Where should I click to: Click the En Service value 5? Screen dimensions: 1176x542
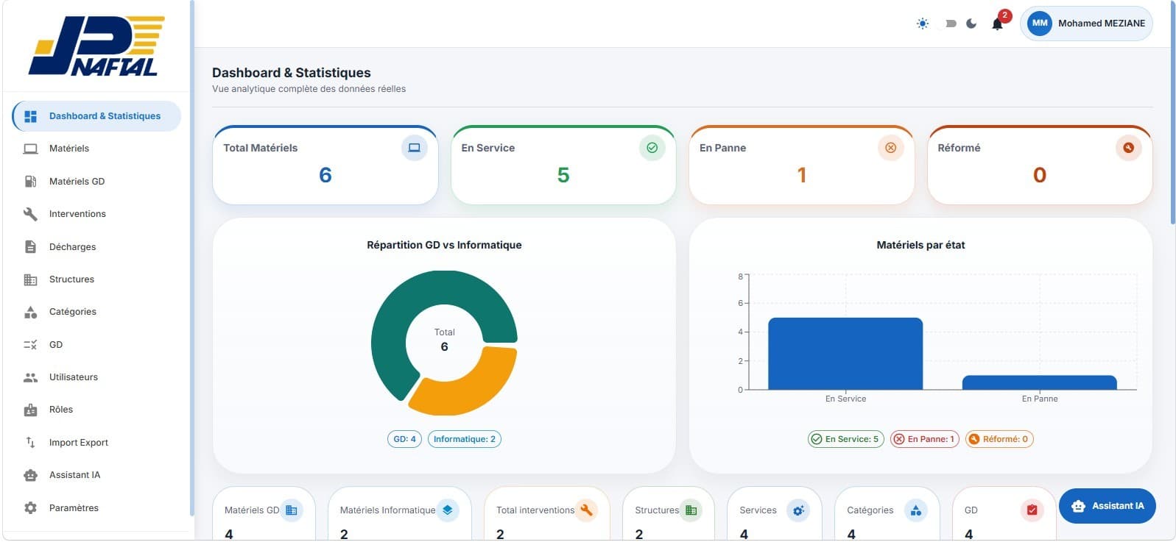[563, 175]
